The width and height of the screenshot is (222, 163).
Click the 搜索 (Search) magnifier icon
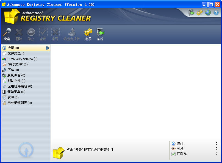coord(7,32)
